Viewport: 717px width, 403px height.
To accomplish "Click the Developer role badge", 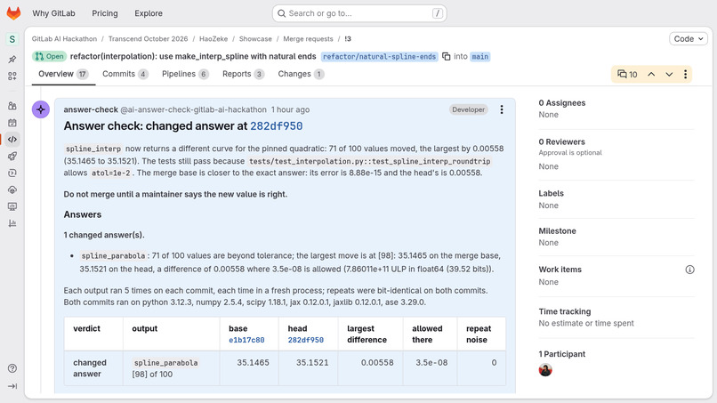I will (x=468, y=109).
